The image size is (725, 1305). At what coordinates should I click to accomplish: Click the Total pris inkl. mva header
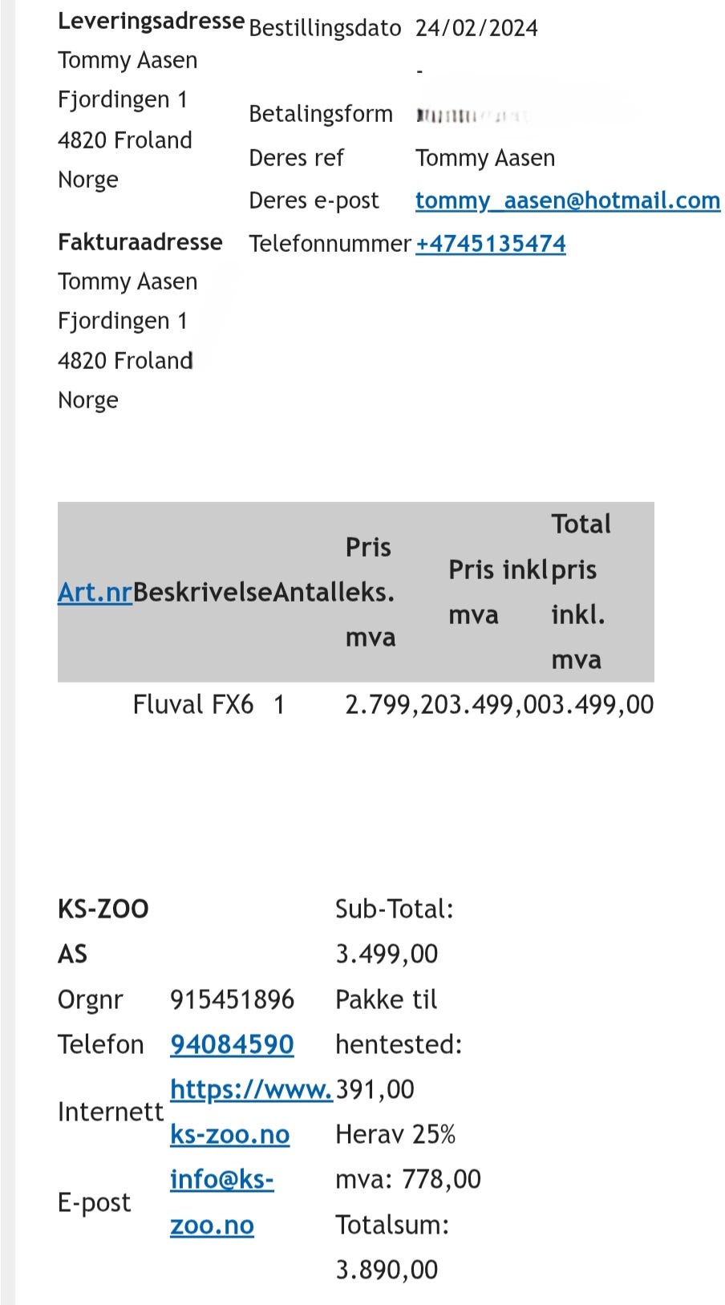tap(581, 592)
